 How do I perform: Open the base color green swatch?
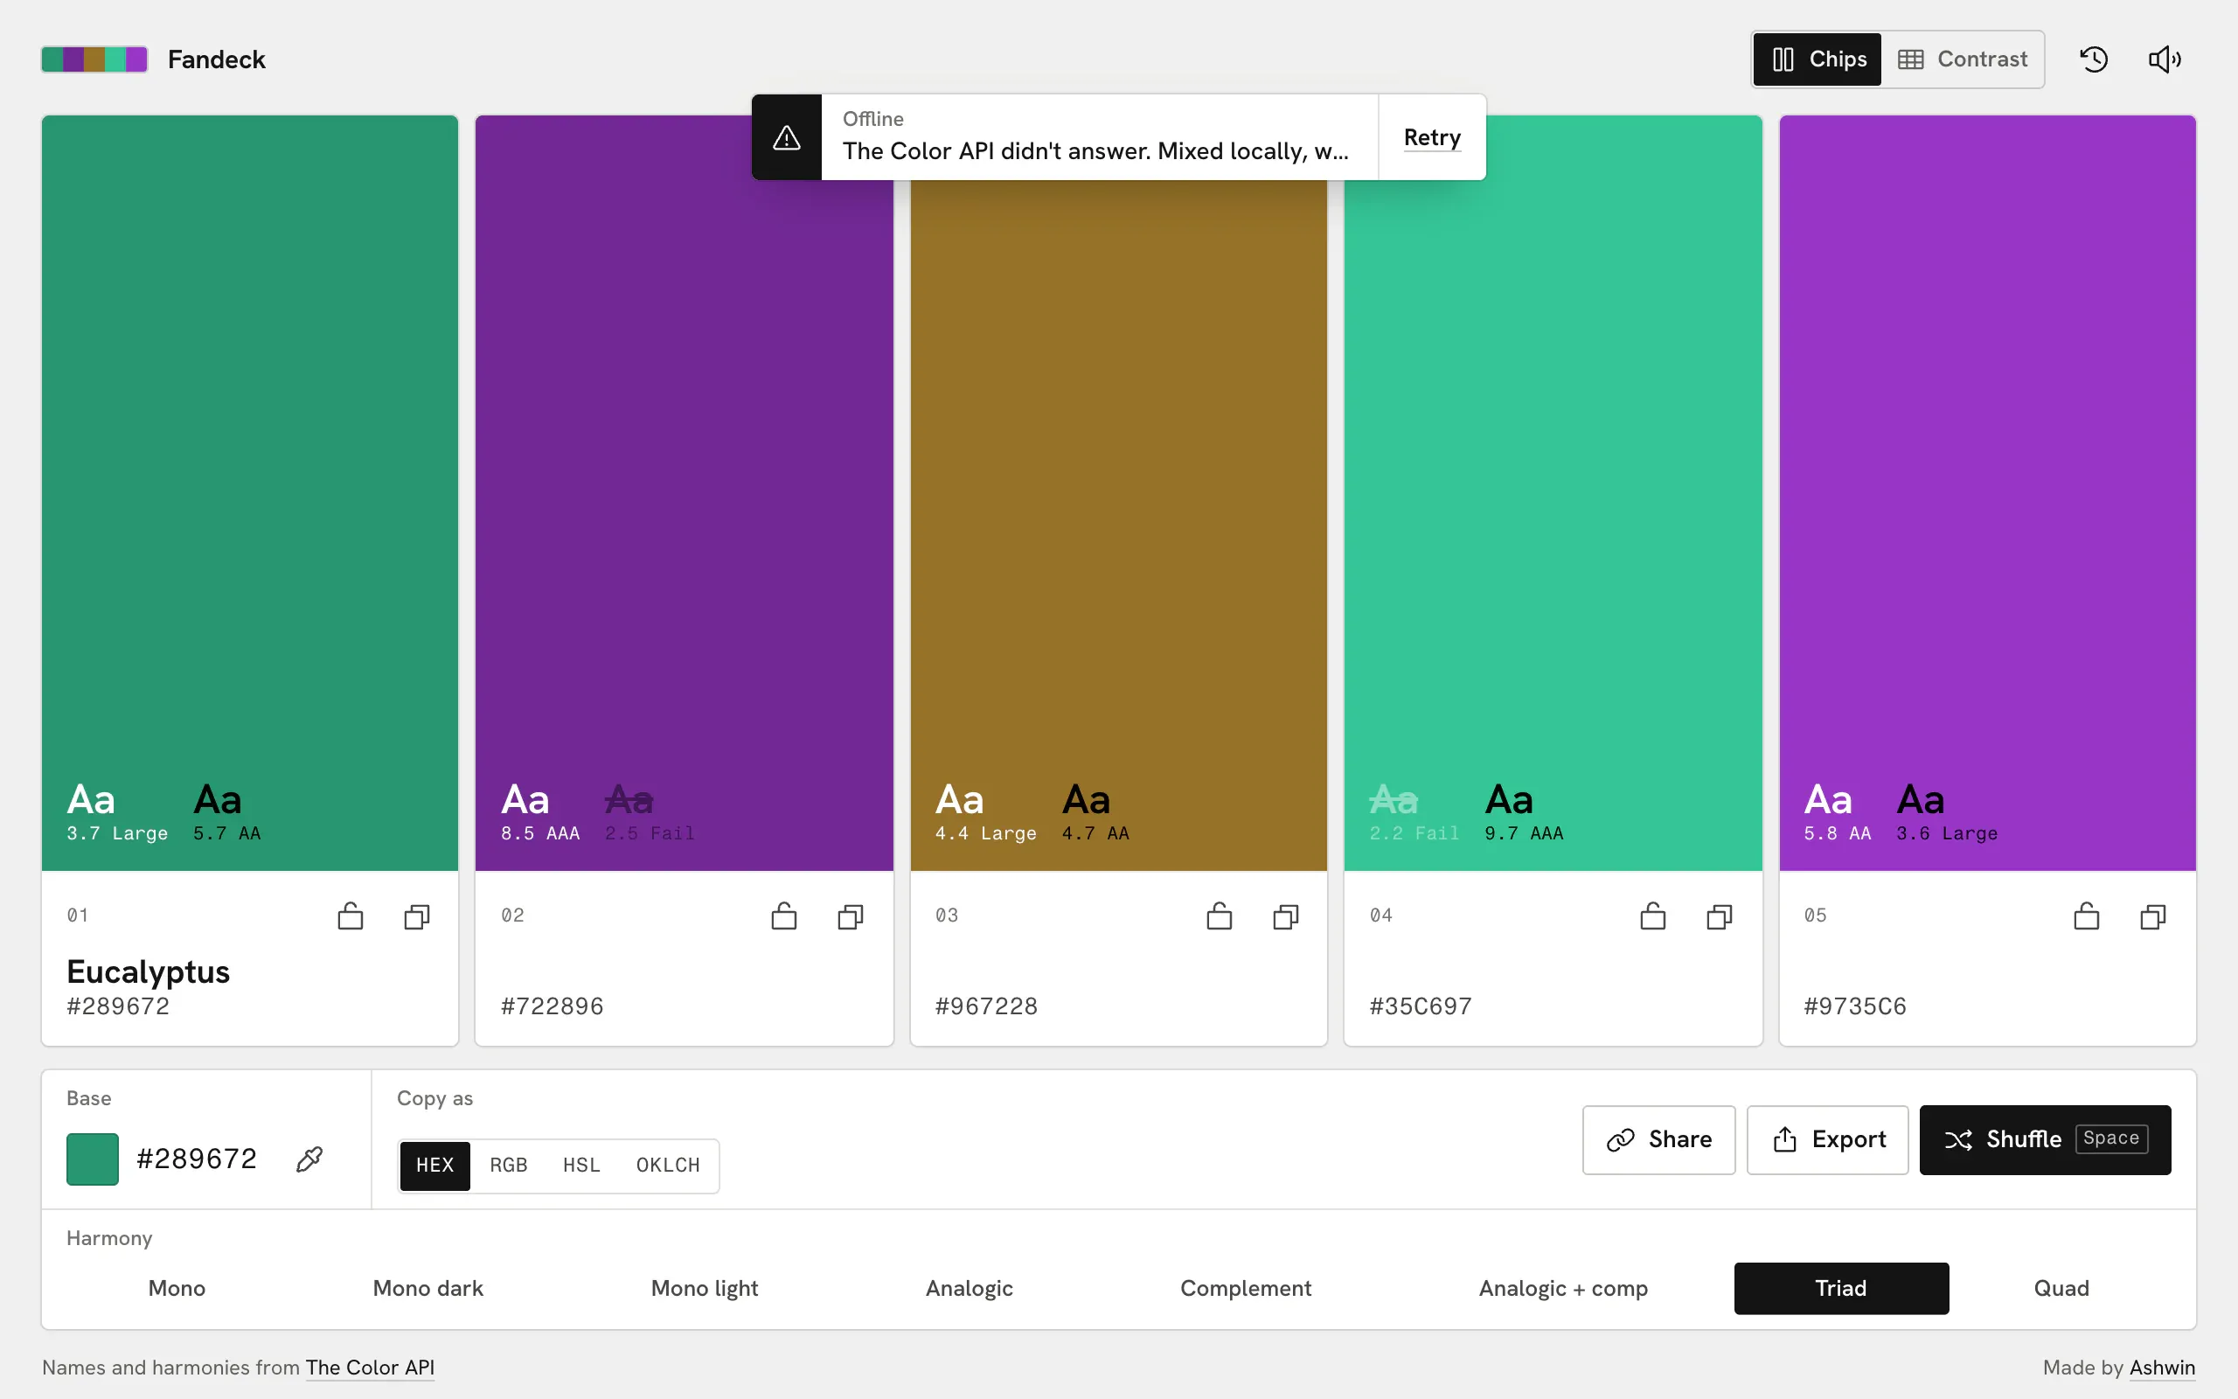(93, 1159)
